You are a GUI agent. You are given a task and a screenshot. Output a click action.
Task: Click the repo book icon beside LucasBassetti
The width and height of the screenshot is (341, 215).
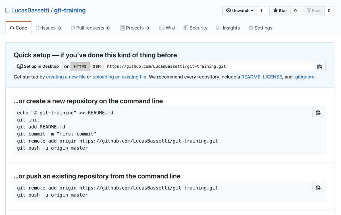tap(7, 10)
